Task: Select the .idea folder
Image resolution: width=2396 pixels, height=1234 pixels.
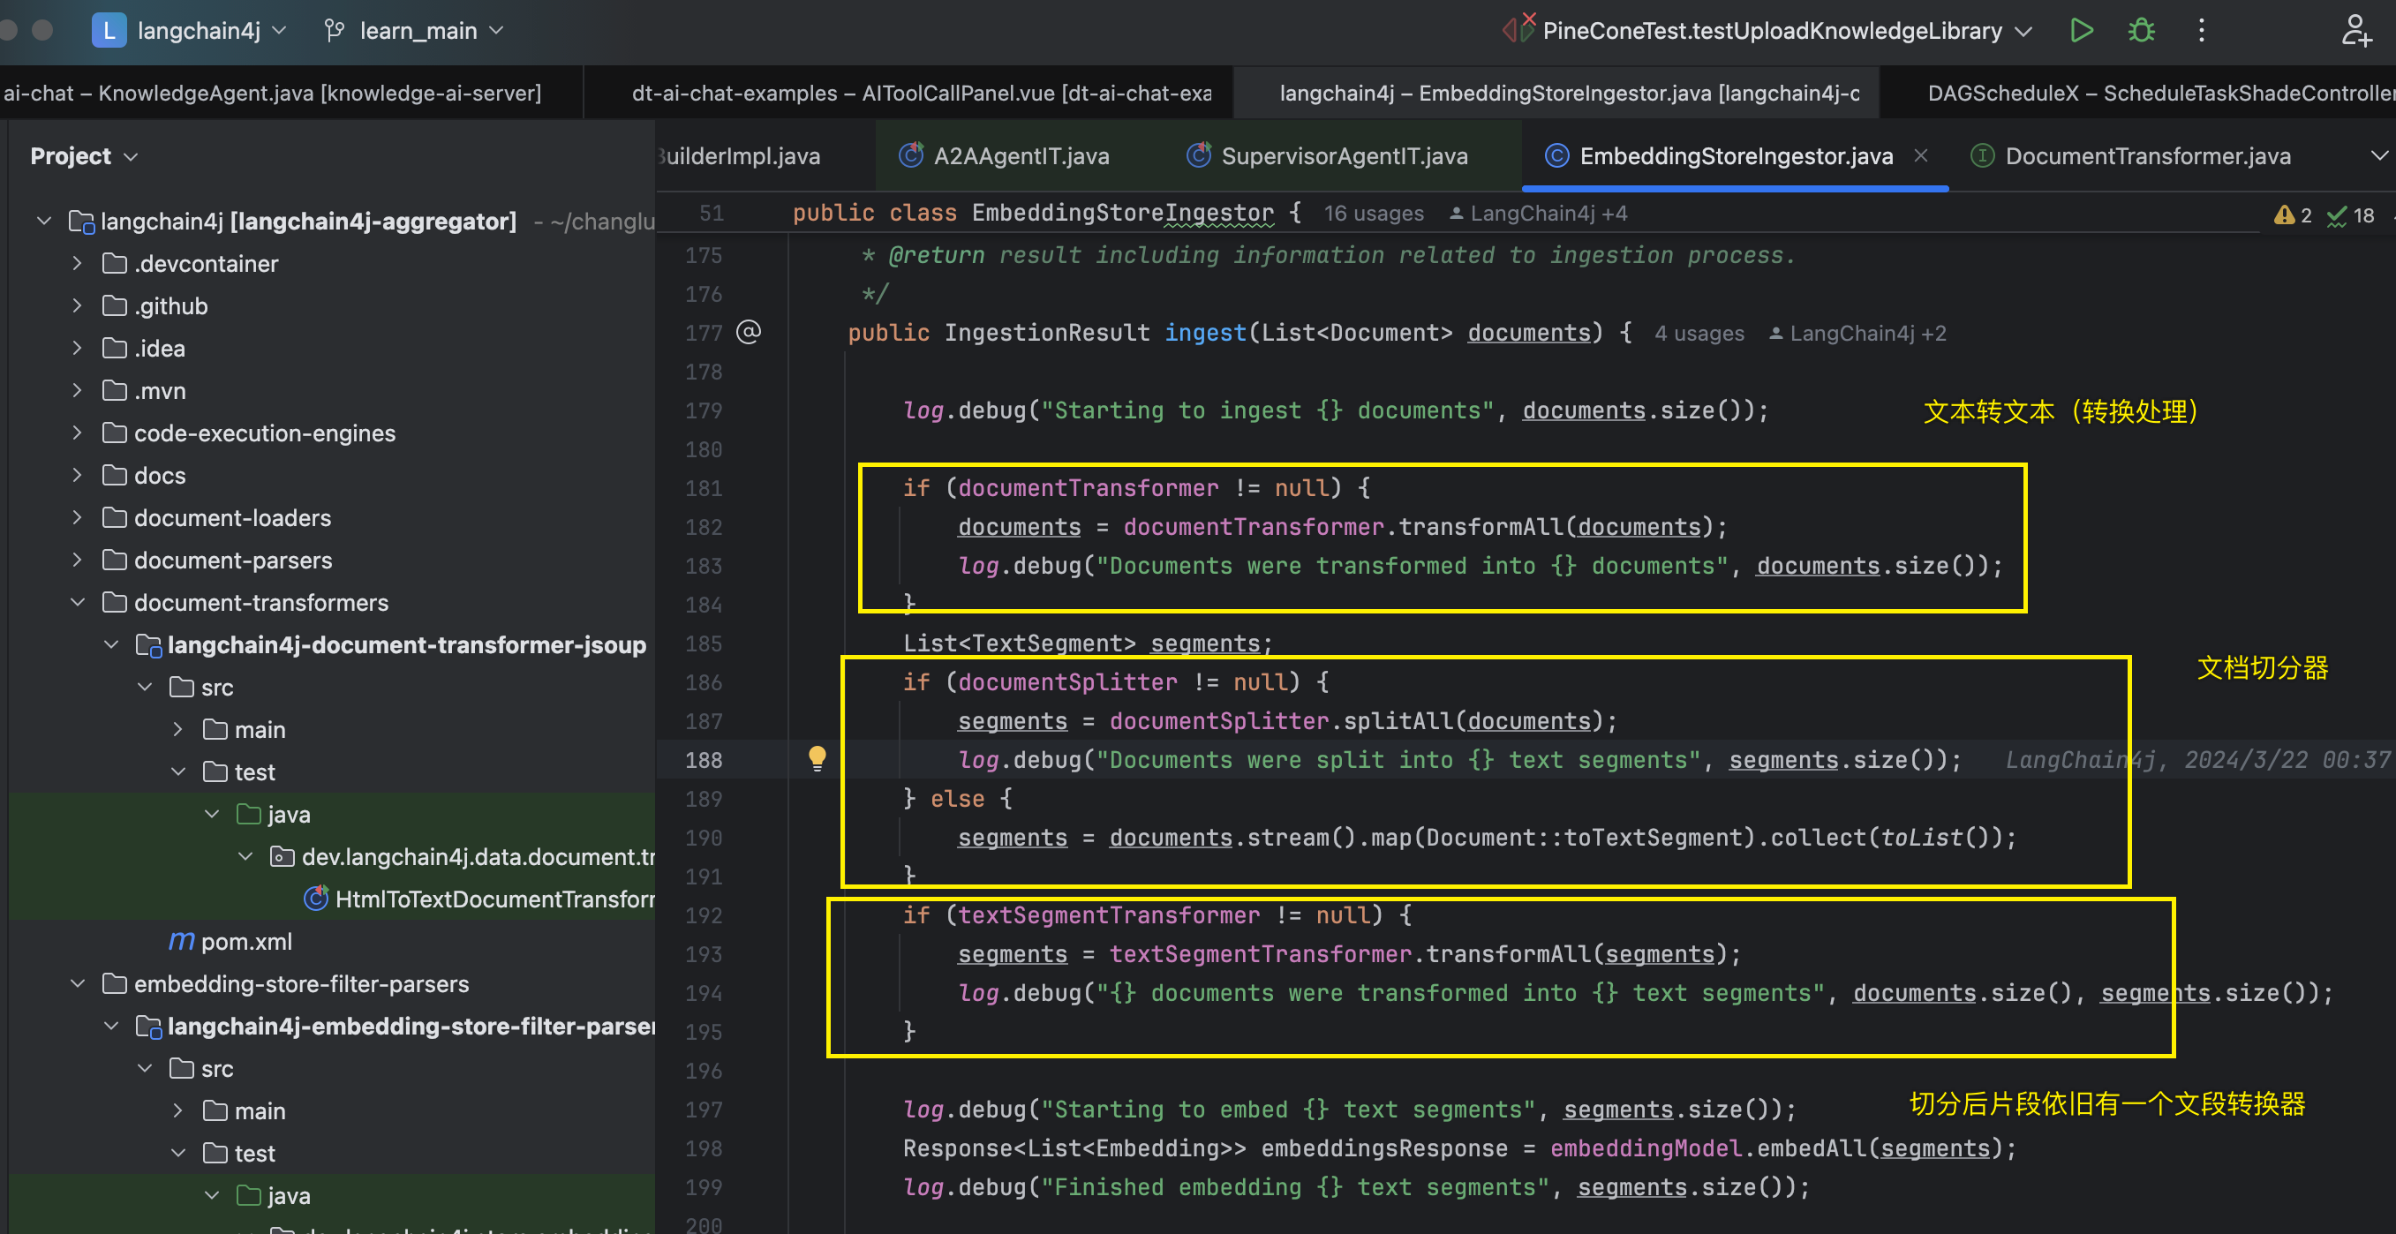Action: 159,349
